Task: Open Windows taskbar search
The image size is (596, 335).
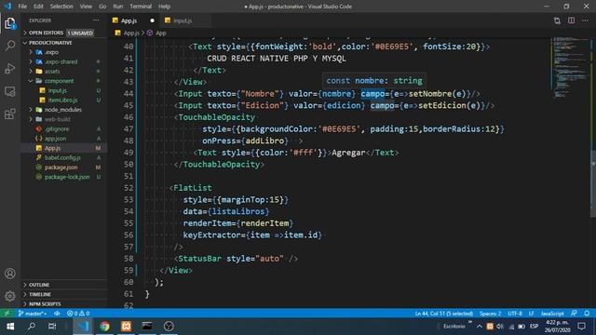Action: 32,327
